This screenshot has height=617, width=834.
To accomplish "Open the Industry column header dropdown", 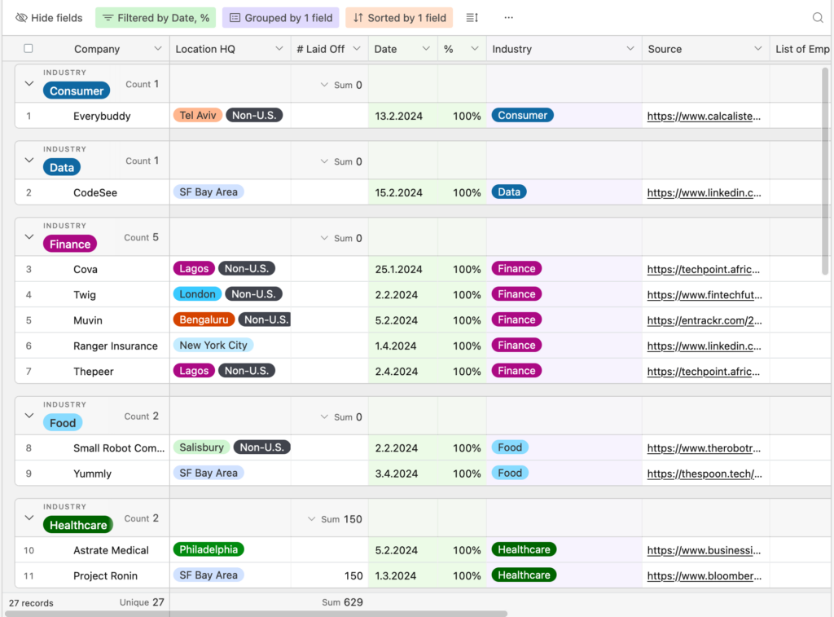I will [630, 49].
